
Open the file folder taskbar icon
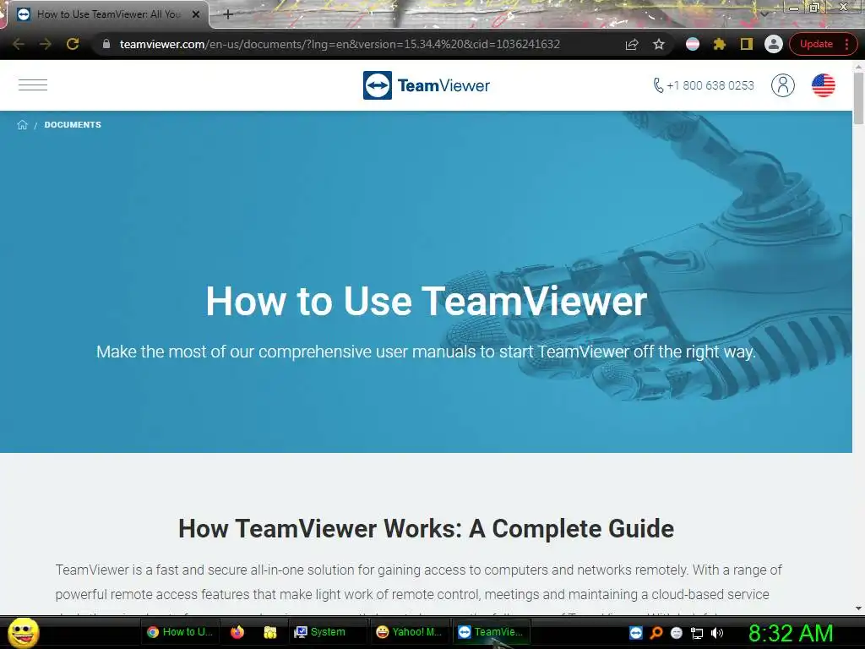pyautogui.click(x=269, y=632)
